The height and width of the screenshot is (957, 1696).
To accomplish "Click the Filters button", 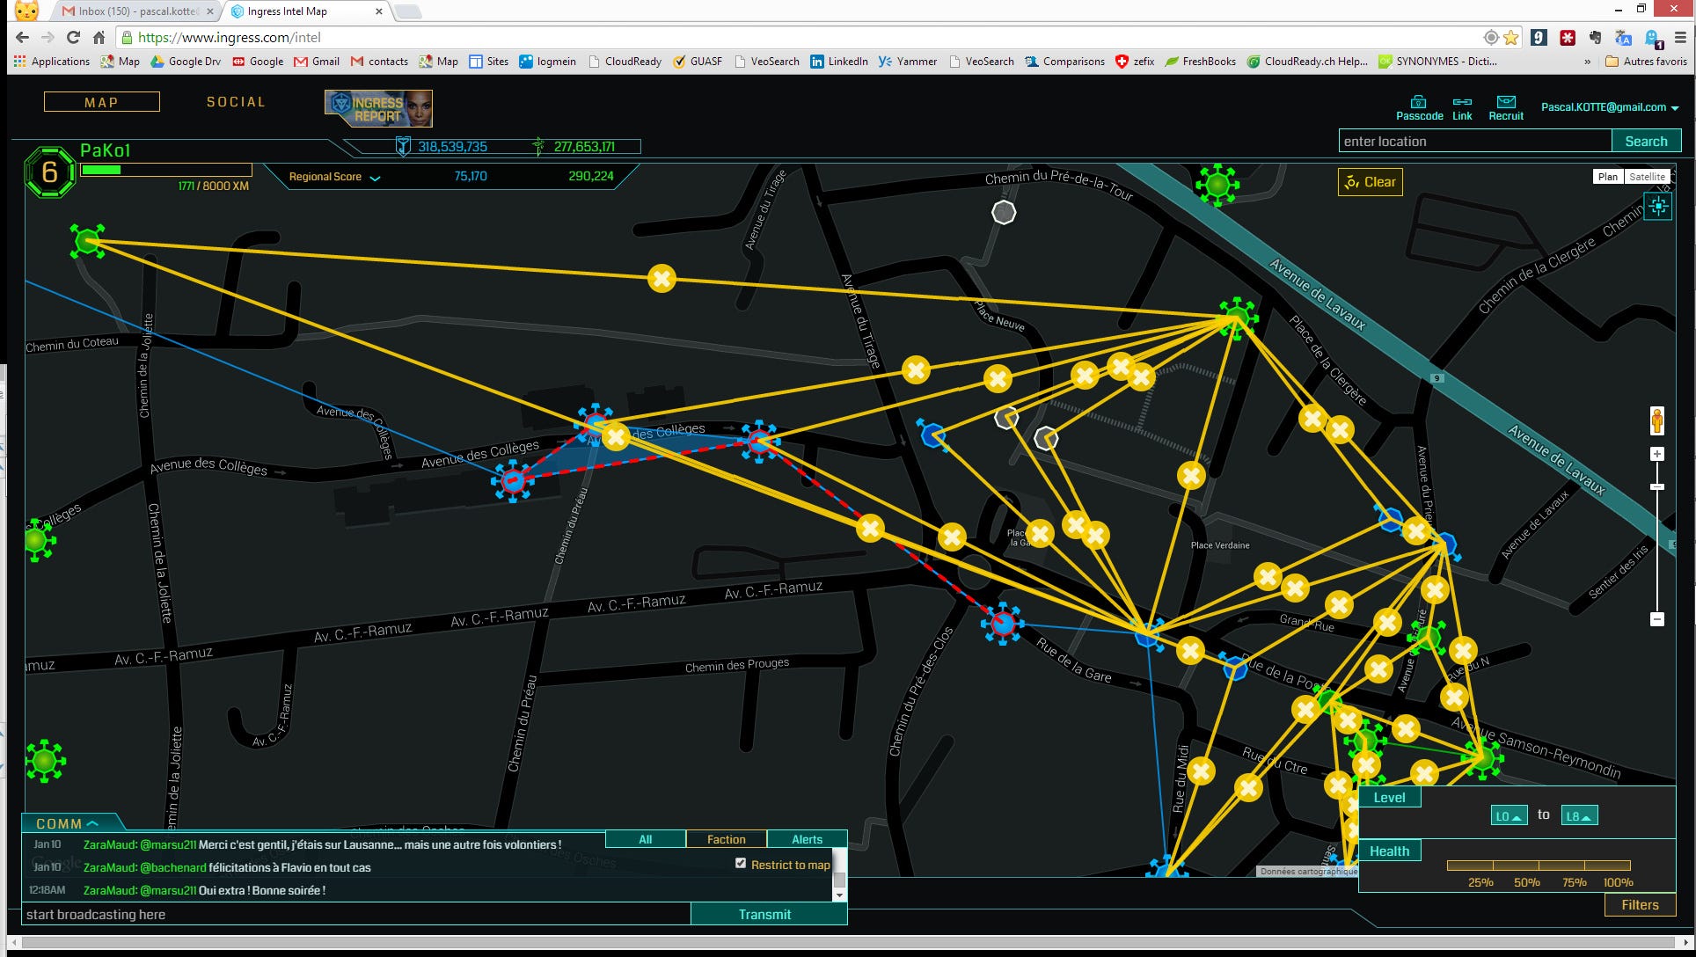I will click(x=1640, y=904).
